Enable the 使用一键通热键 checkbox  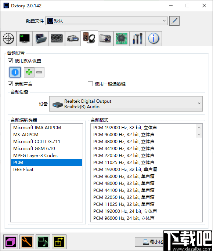coord(90,84)
